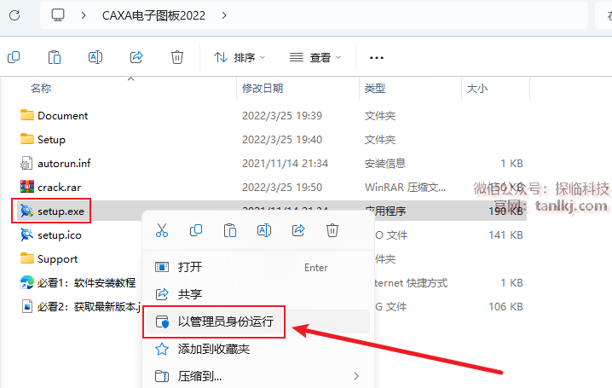Viewport: 612px width, 388px height.
Task: Sort by the 修改日期 column header
Action: click(x=263, y=88)
